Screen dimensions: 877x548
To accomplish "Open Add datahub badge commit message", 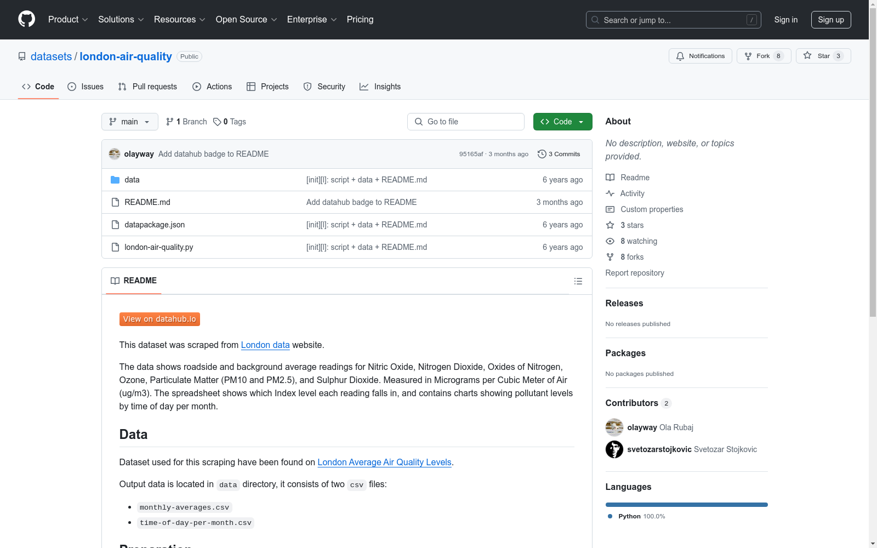I will (213, 154).
